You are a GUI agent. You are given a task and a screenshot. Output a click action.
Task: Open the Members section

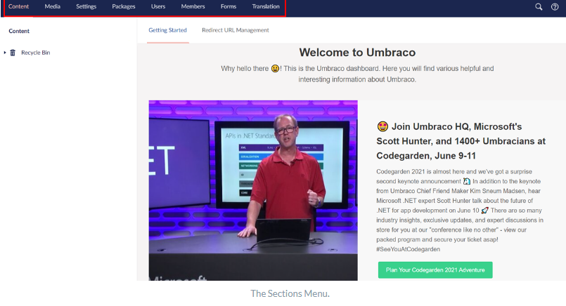[x=193, y=6]
